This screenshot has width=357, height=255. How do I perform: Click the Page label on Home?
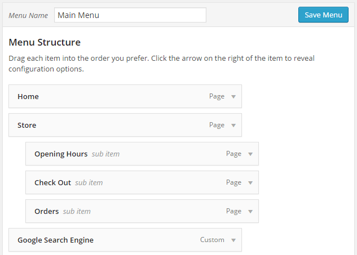(217, 96)
